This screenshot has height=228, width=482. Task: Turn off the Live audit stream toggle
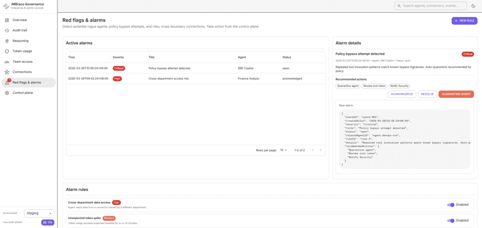(x=48, y=222)
